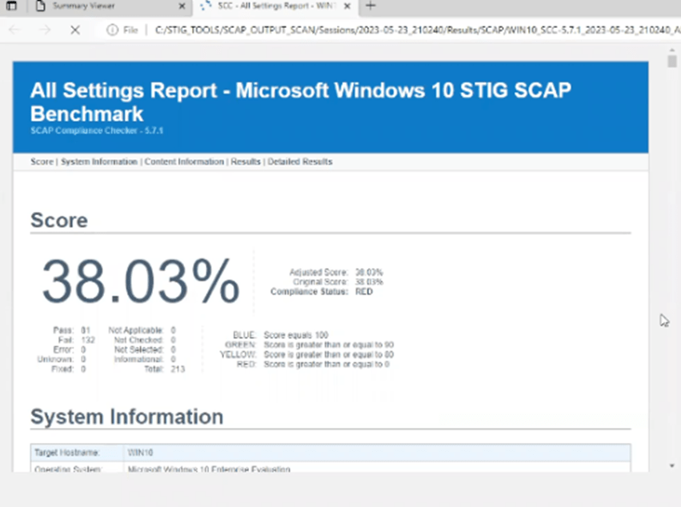681x507 pixels.
Task: Open the Content Information link
Action: (x=184, y=162)
